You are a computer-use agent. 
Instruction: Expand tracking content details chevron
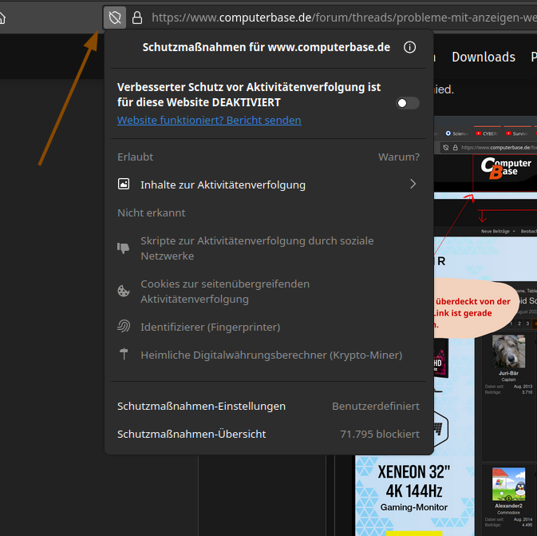(x=413, y=185)
